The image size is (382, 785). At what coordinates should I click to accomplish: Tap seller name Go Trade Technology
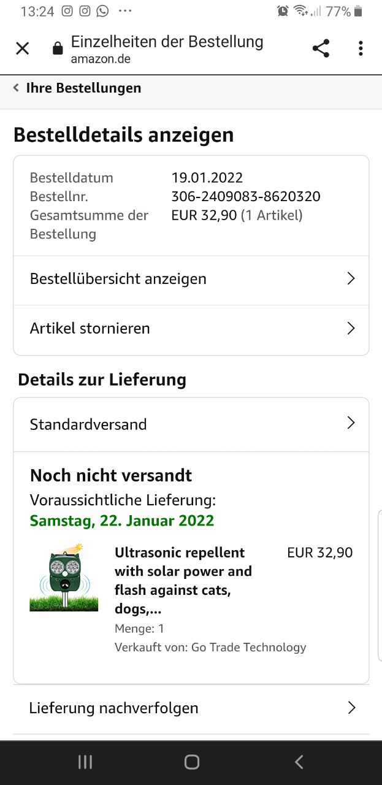(248, 647)
